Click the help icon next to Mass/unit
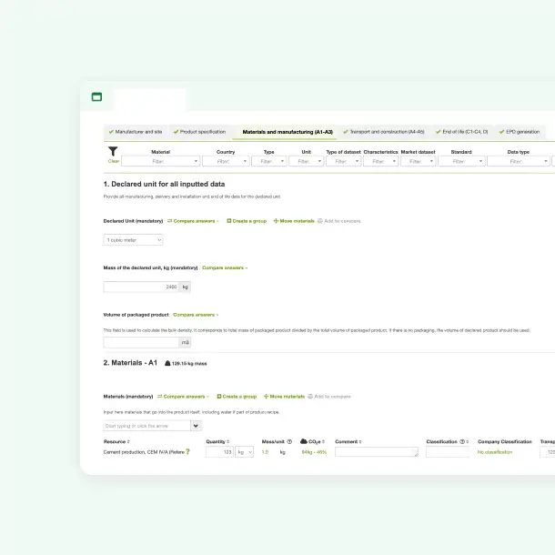 point(289,441)
